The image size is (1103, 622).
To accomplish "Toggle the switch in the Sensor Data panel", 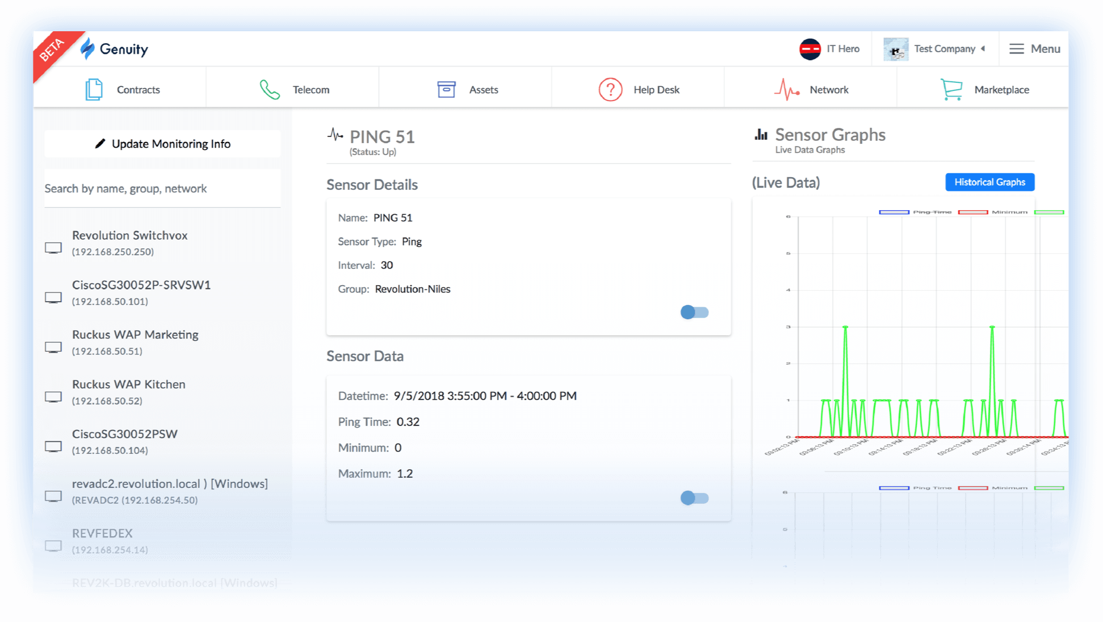I will tap(694, 498).
